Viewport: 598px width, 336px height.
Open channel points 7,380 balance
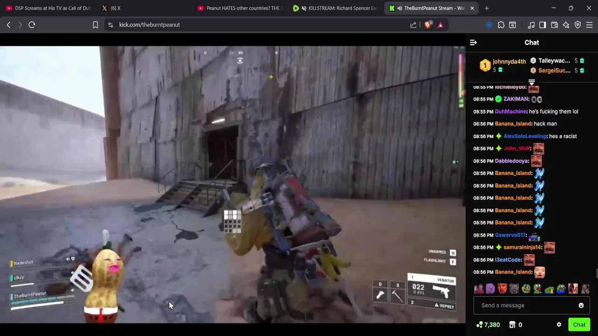pyautogui.click(x=488, y=325)
